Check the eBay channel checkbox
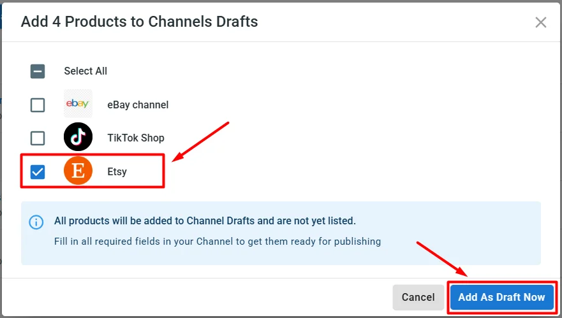Image resolution: width=562 pixels, height=318 pixels. [x=38, y=105]
